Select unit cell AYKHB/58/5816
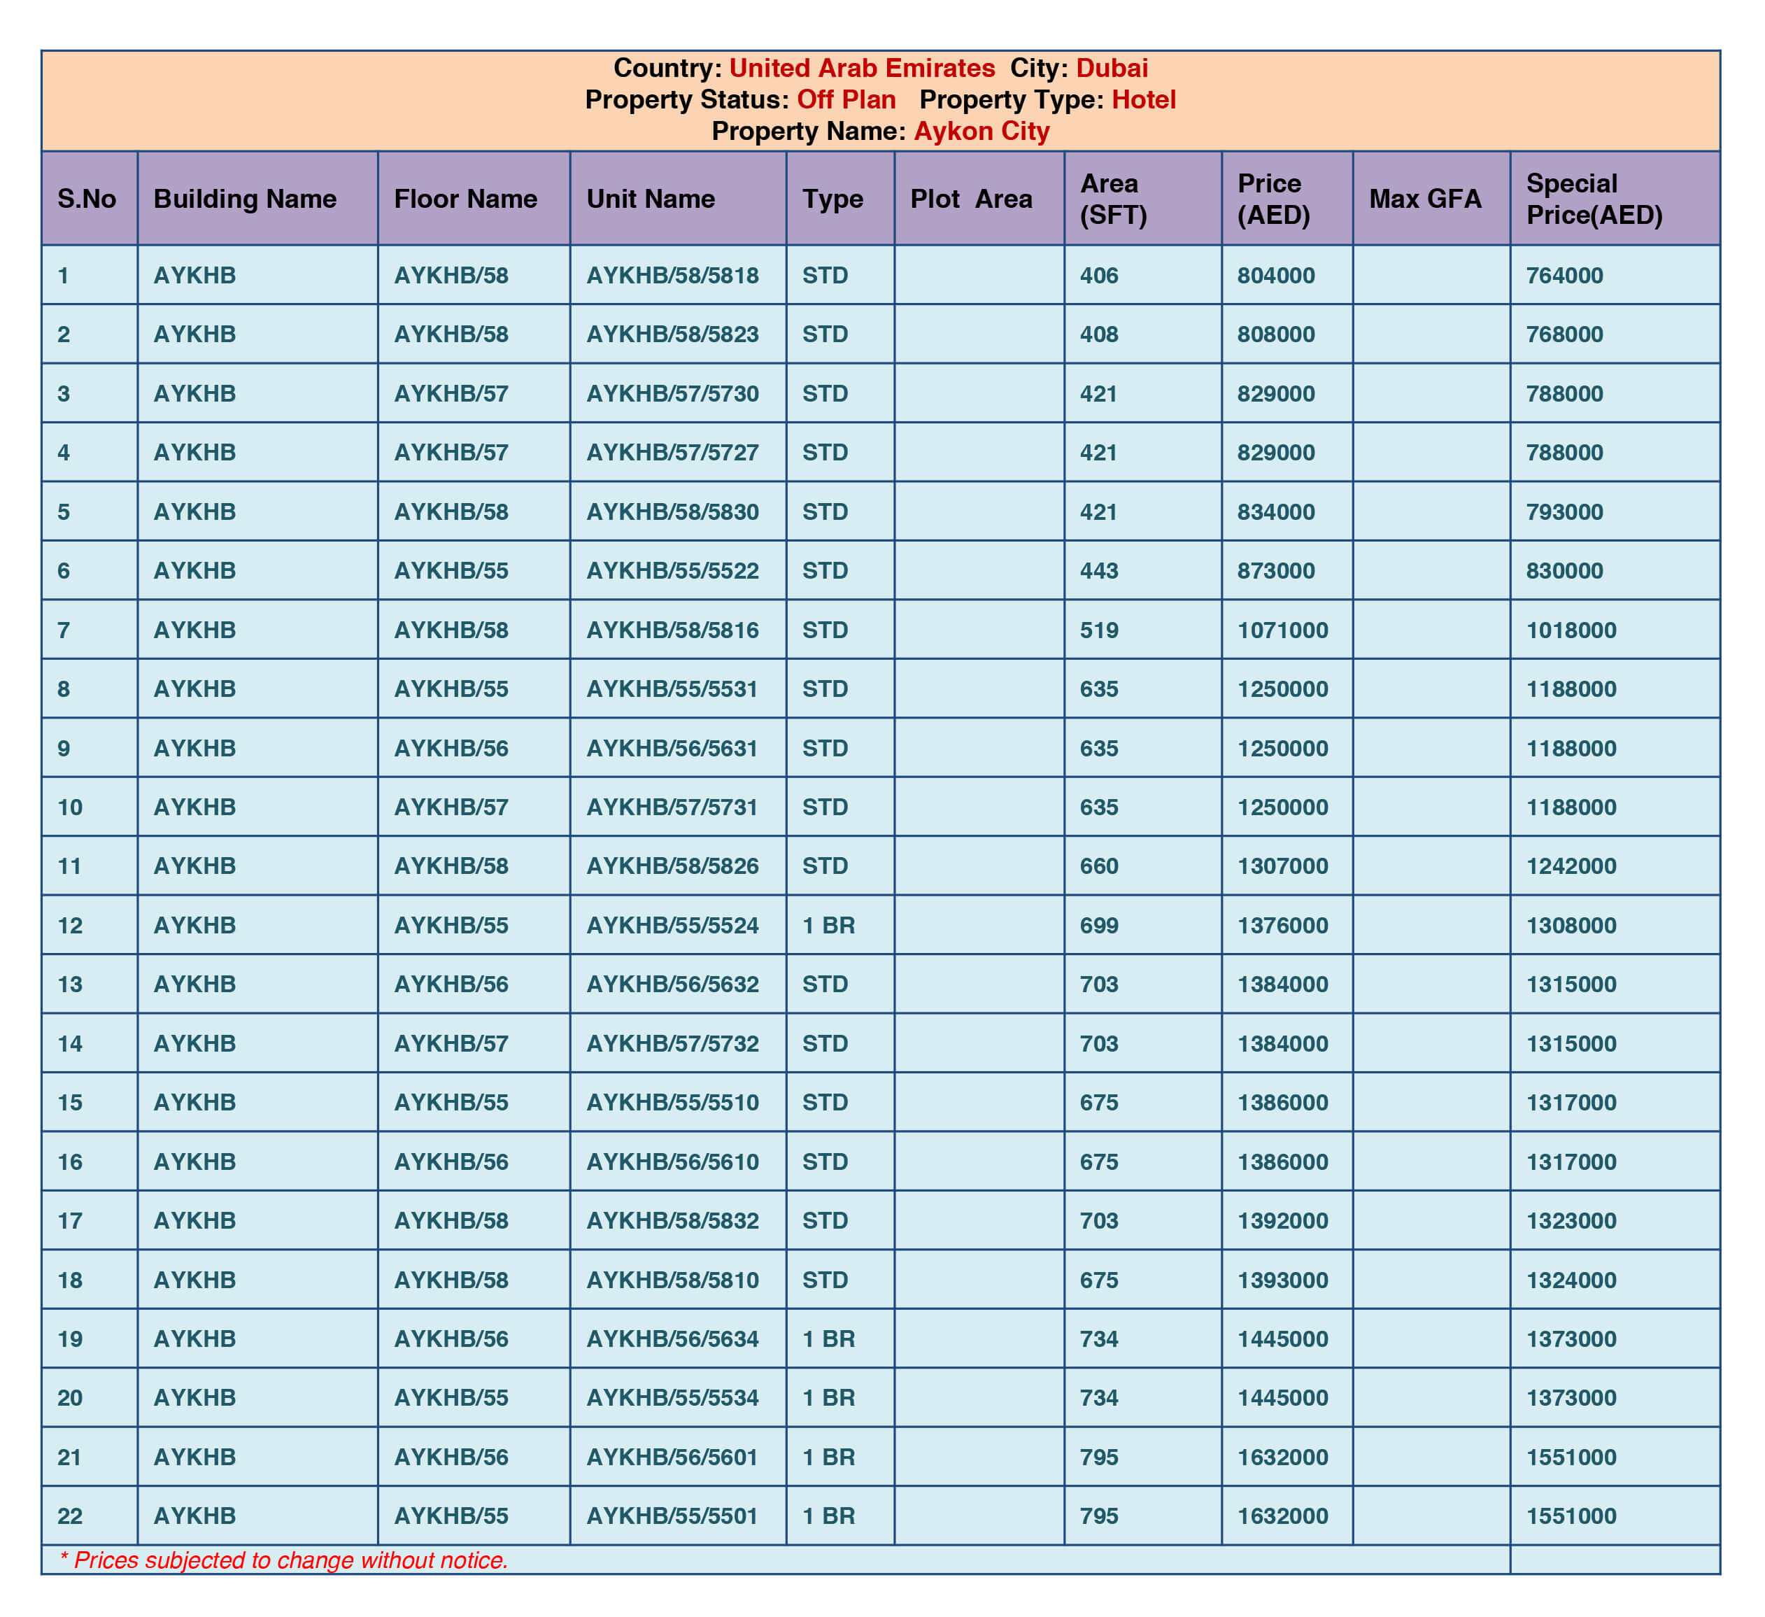Viewport: 1765px width, 1617px height. coord(679,630)
